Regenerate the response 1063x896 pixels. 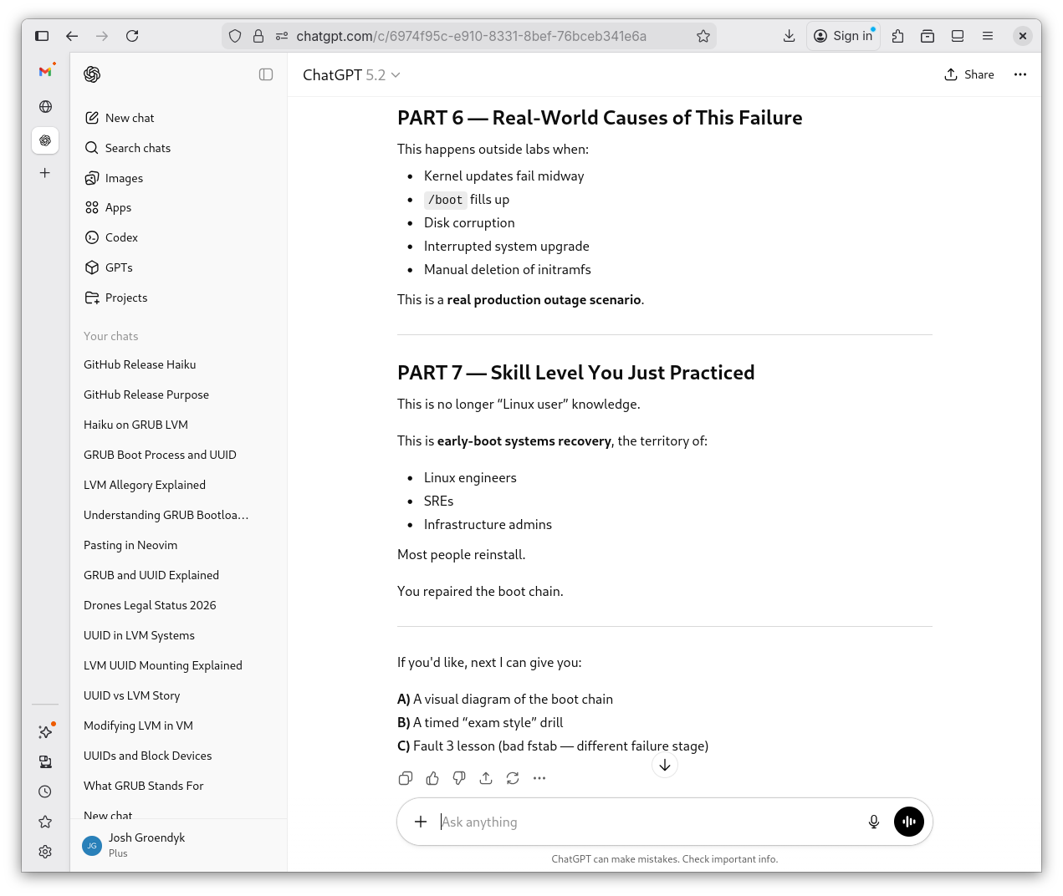513,778
